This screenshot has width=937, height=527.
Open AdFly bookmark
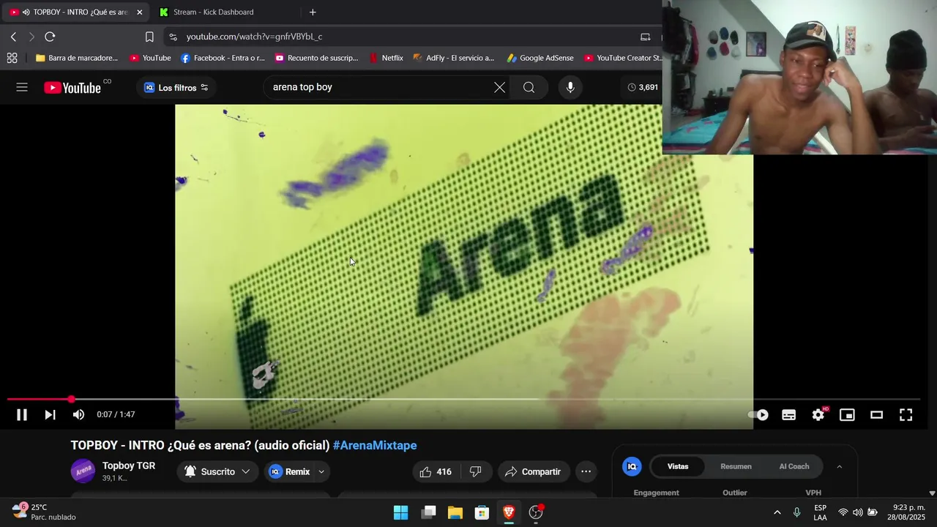pyautogui.click(x=454, y=58)
